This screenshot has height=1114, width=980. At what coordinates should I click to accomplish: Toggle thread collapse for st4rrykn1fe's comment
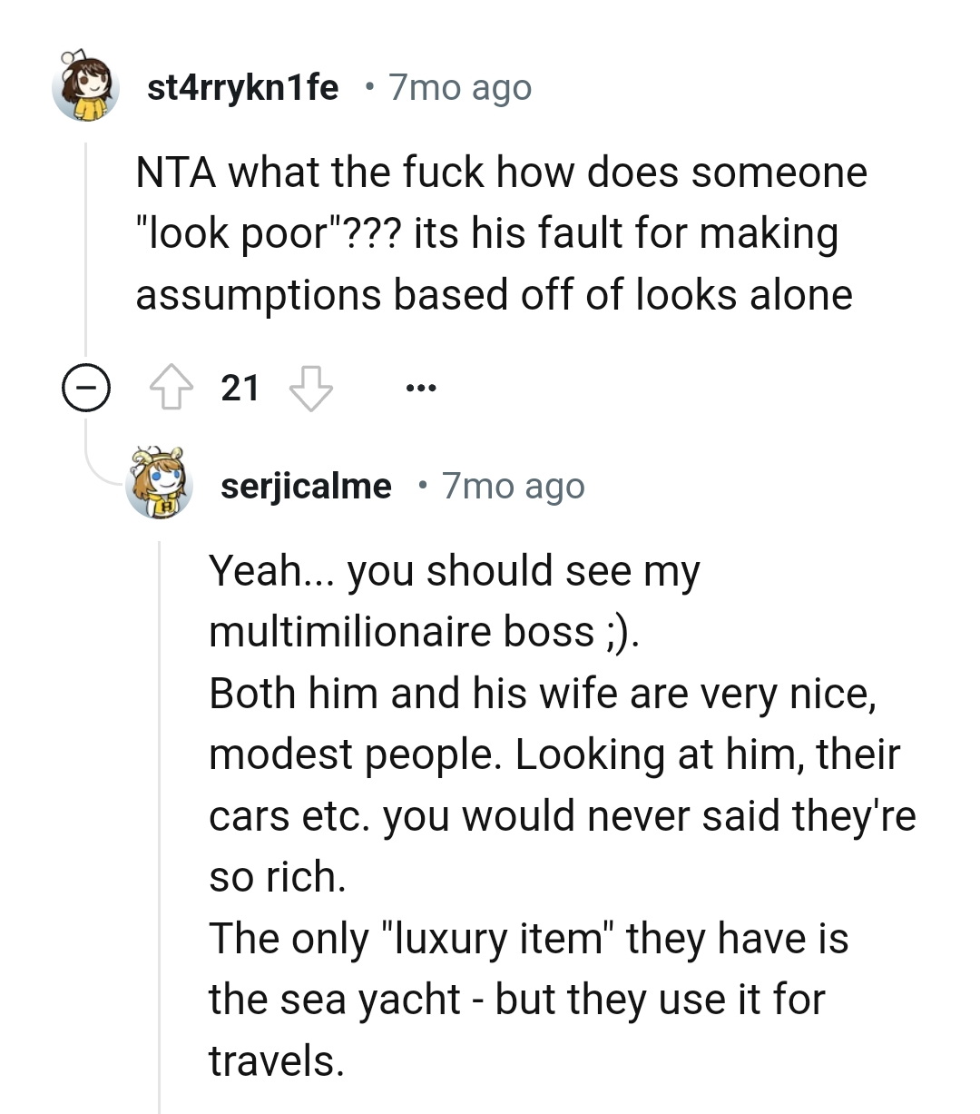click(84, 388)
